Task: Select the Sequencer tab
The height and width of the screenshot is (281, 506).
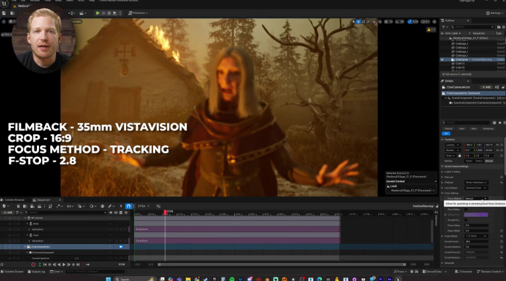Action: point(42,200)
